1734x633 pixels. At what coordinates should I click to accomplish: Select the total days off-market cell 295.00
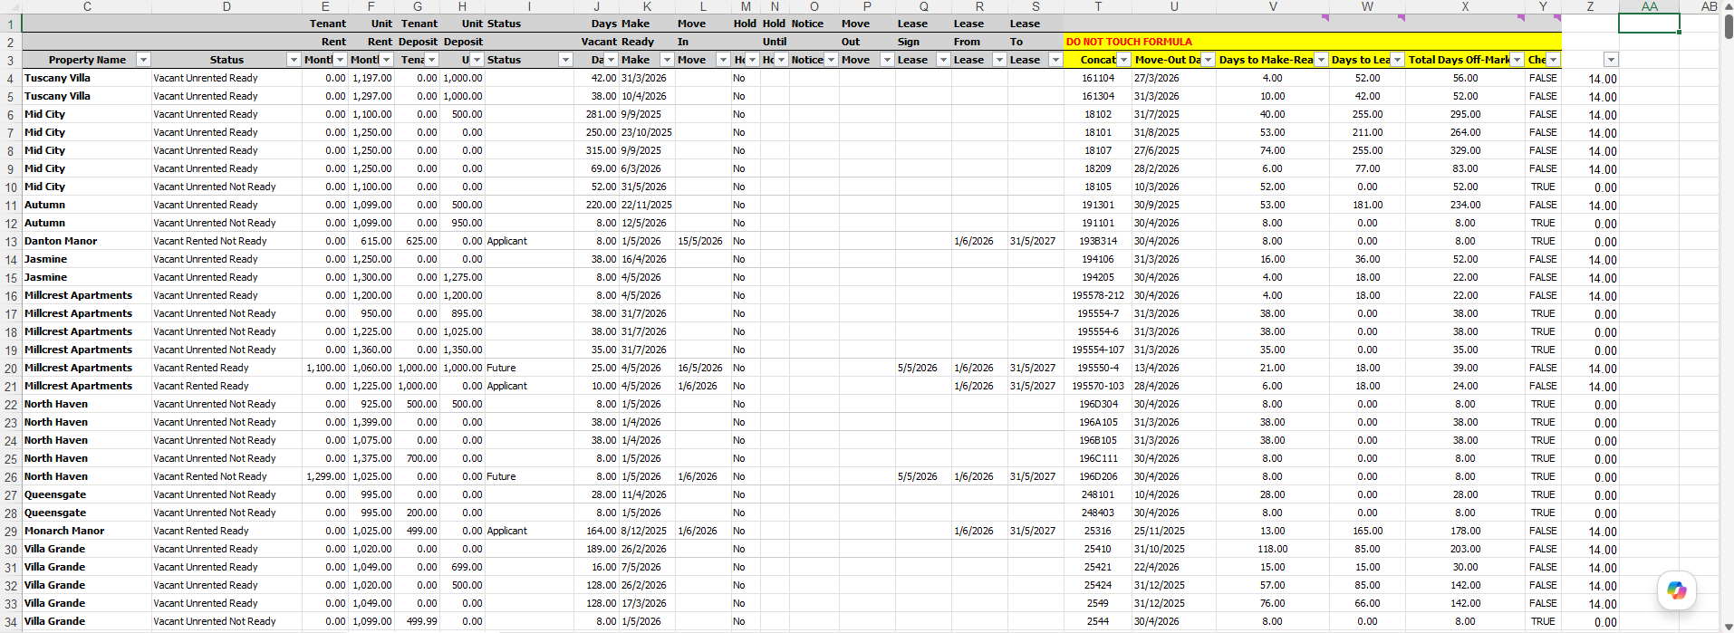pos(1465,114)
